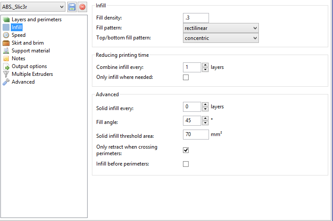Enable Only infill where needed checkbox
This screenshot has height=221, width=333.
[x=186, y=78]
